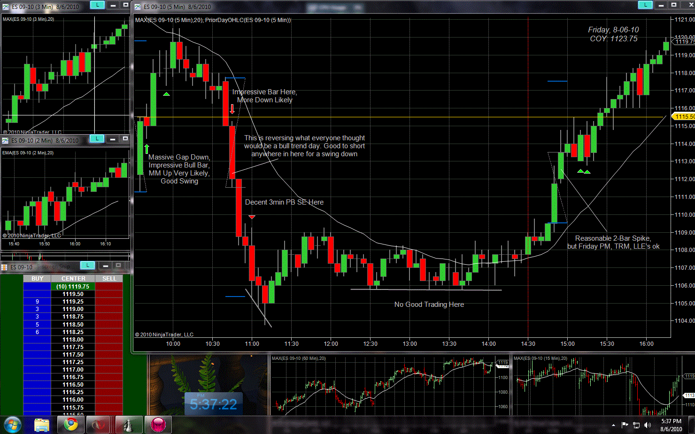
Task: Click sell cell at price 1118.50
Action: (x=109, y=325)
